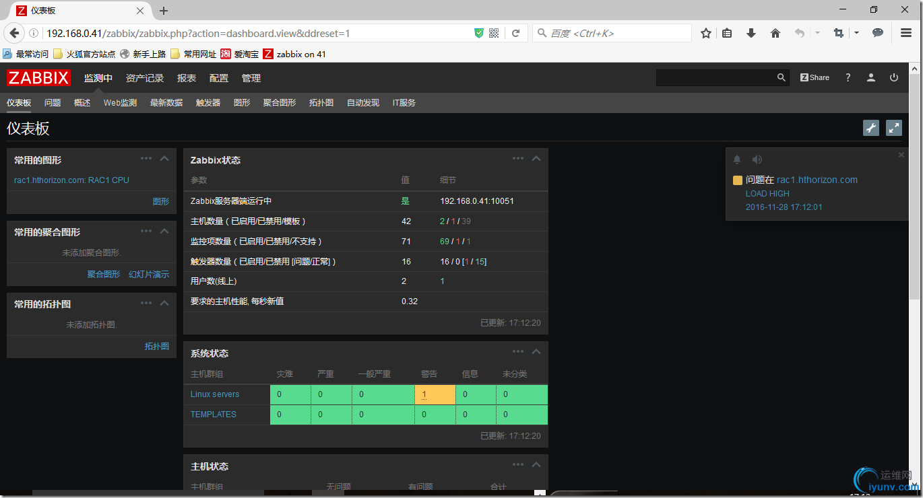Mute notification sounds with the speaker icon
The width and height of the screenshot is (923, 498).
coord(757,159)
